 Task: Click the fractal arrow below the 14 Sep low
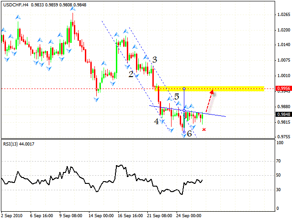pos(96,99)
